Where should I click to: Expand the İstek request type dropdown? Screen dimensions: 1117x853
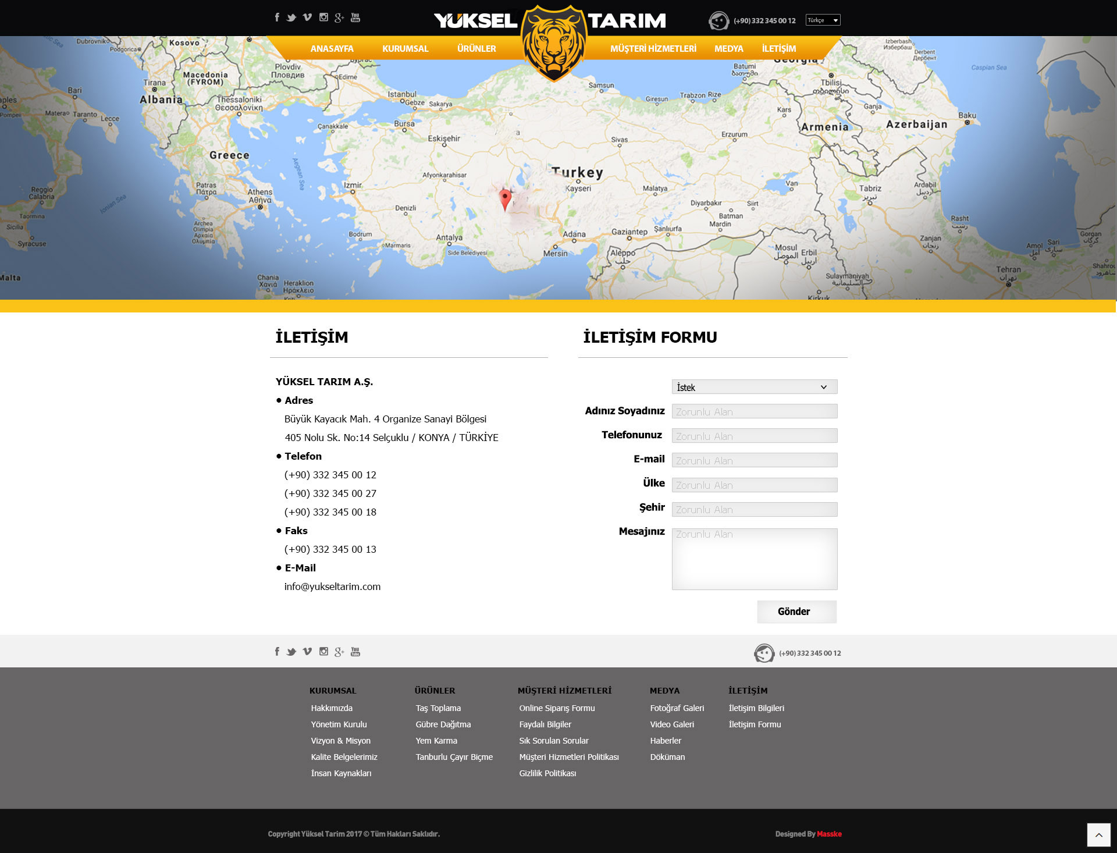tap(754, 387)
